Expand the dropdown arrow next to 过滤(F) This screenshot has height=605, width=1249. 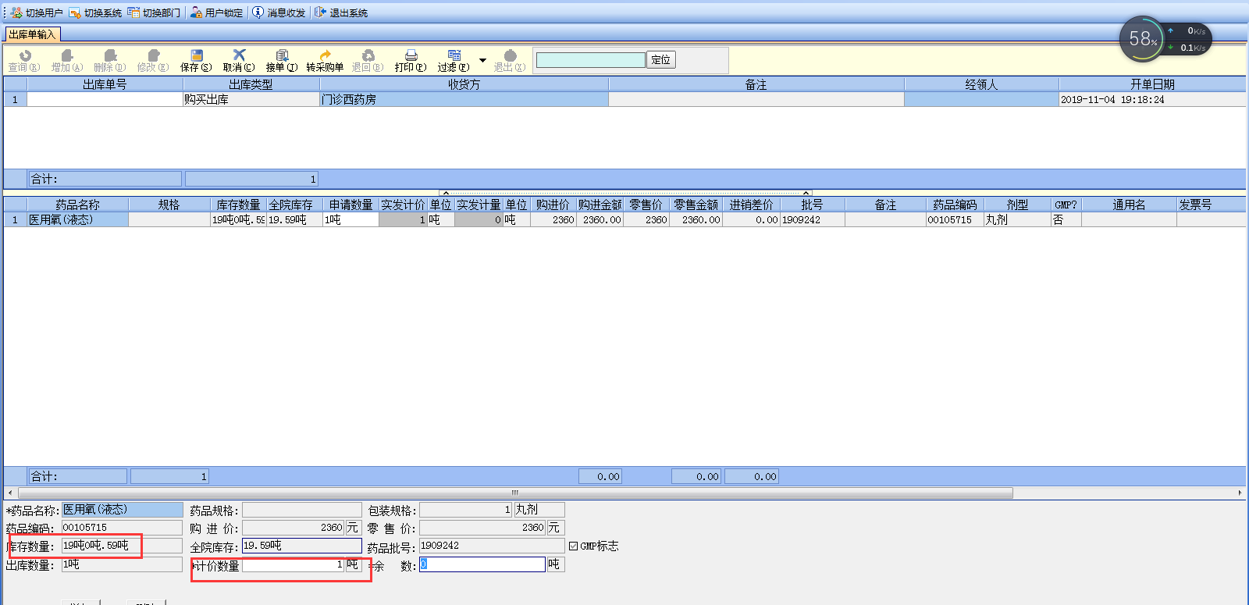482,60
